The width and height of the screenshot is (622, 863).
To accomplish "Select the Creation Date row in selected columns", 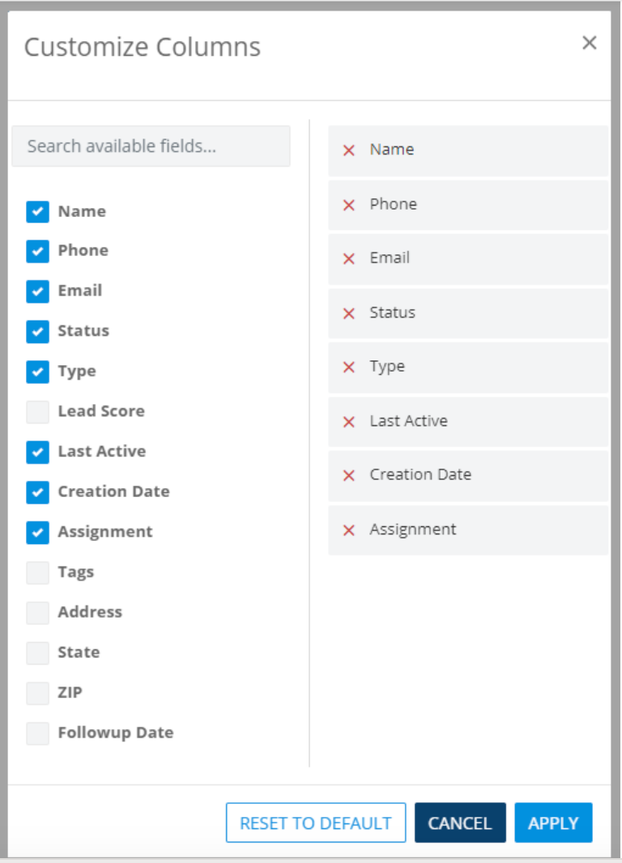I will (x=468, y=475).
